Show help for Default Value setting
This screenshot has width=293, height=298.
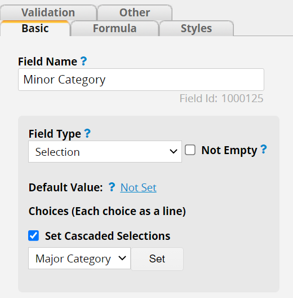click(112, 187)
